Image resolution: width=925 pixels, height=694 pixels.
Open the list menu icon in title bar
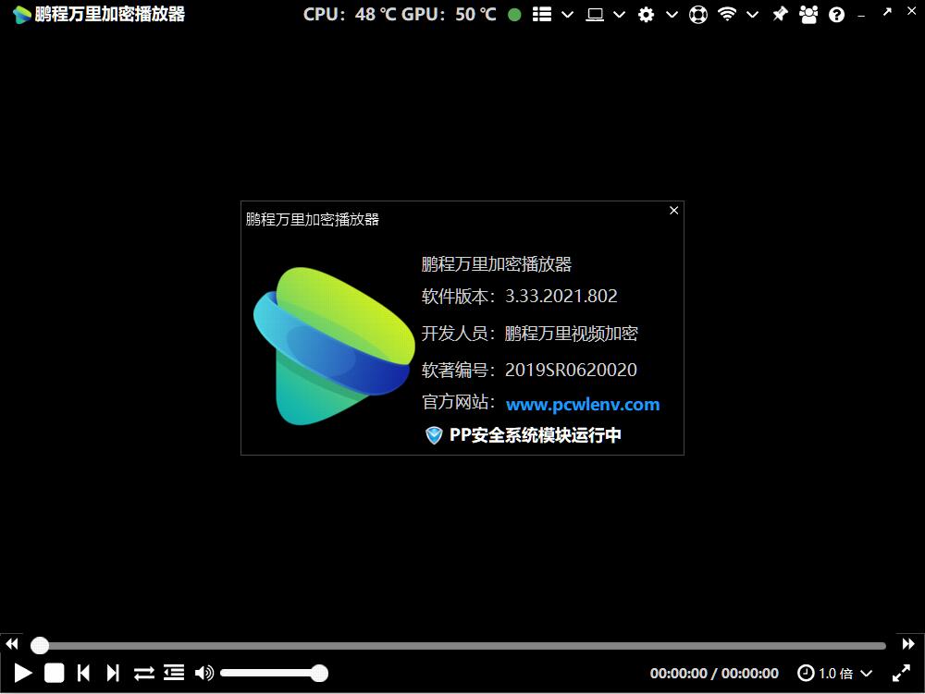click(x=541, y=14)
